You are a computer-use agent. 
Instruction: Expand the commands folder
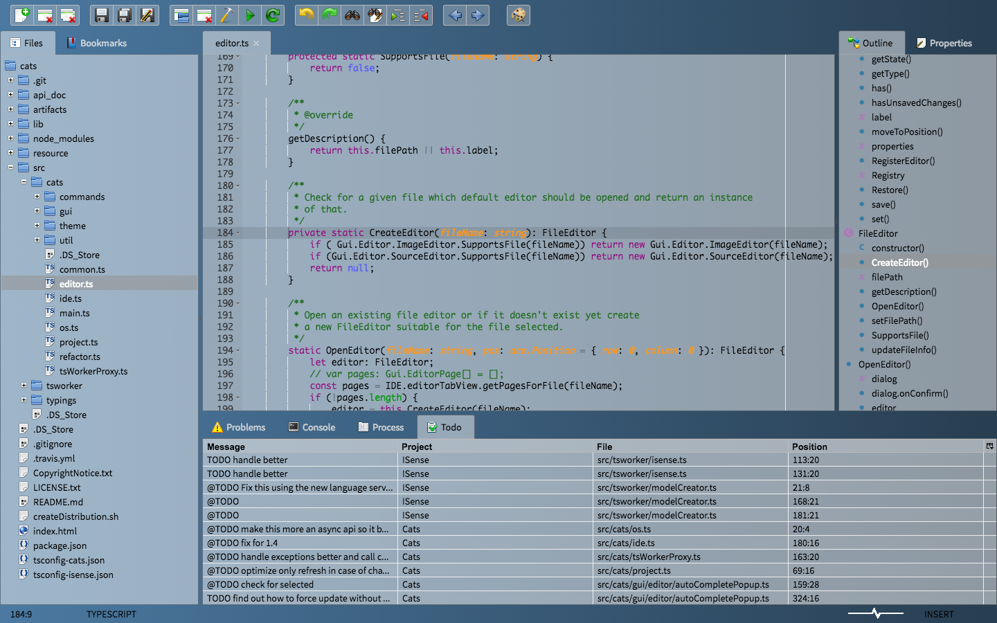tap(37, 197)
